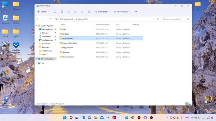Select Документы in navigation pane
The height and width of the screenshot is (121, 216).
tap(46, 37)
